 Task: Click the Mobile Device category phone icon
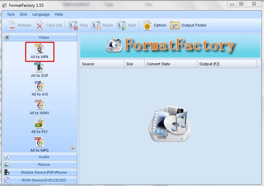(x=7, y=172)
